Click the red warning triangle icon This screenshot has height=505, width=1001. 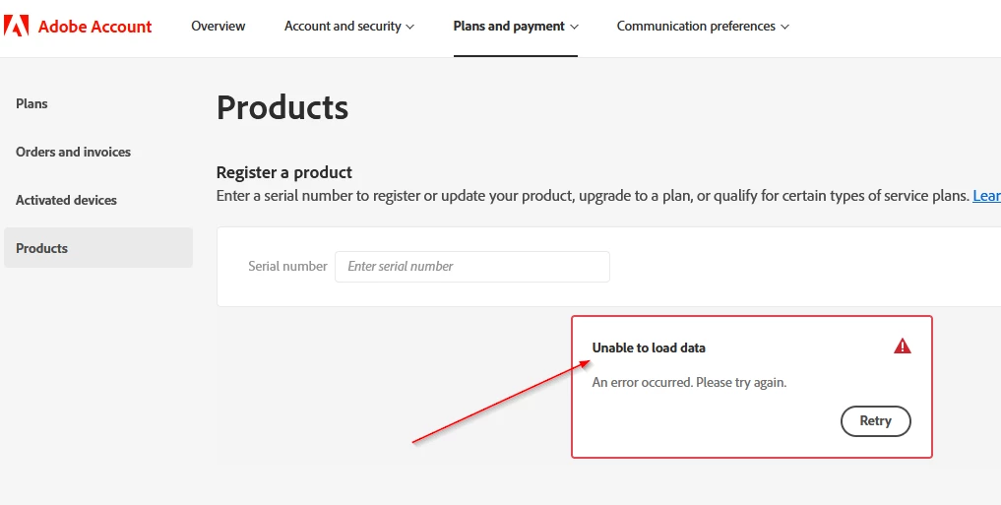[x=902, y=347]
